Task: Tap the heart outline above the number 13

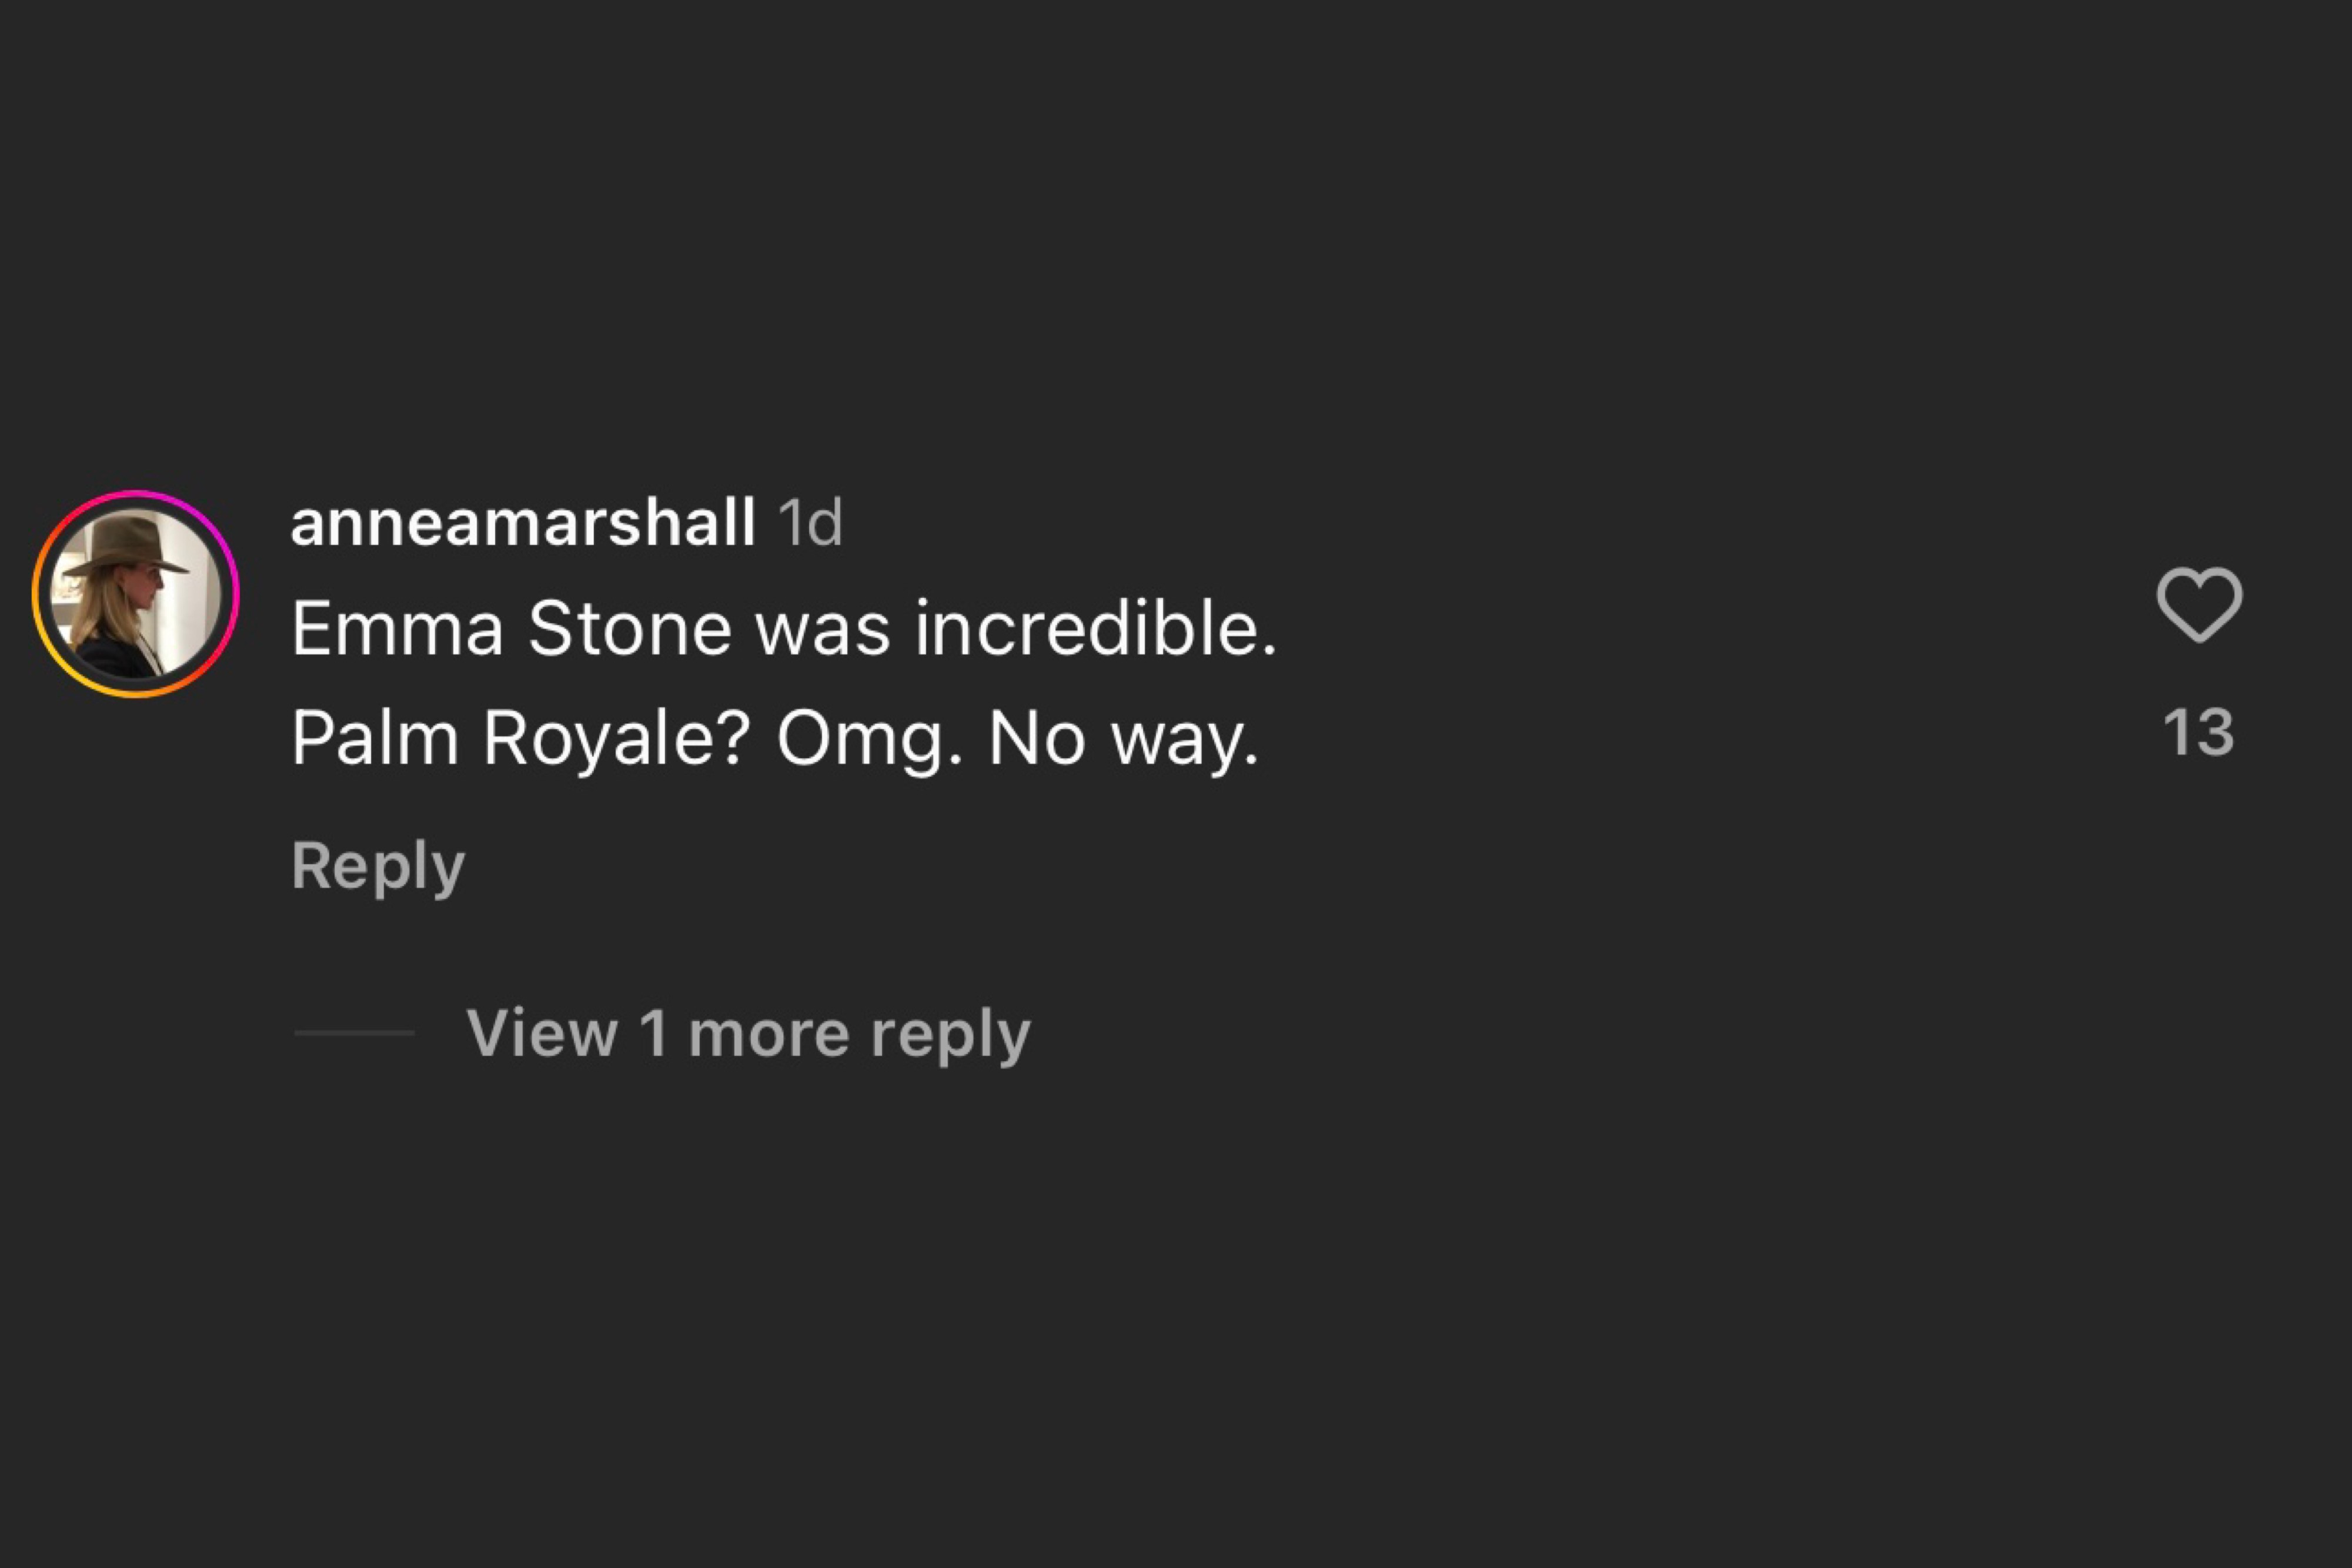Action: (2199, 604)
